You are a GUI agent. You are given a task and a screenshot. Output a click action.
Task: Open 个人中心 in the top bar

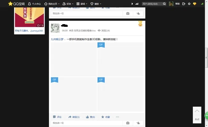click(x=34, y=4)
